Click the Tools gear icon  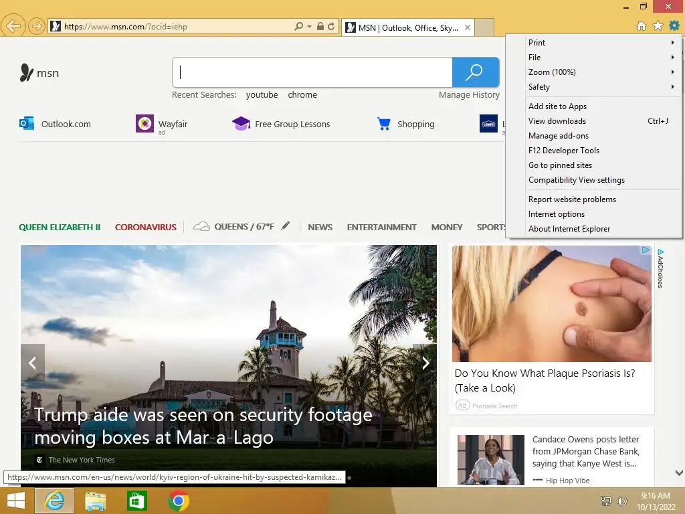point(674,26)
